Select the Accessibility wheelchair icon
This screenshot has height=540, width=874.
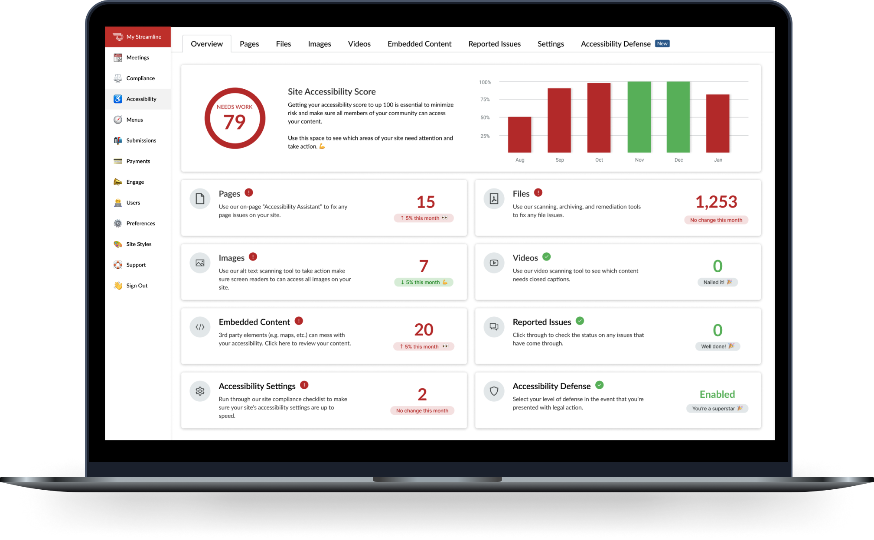[x=118, y=99]
